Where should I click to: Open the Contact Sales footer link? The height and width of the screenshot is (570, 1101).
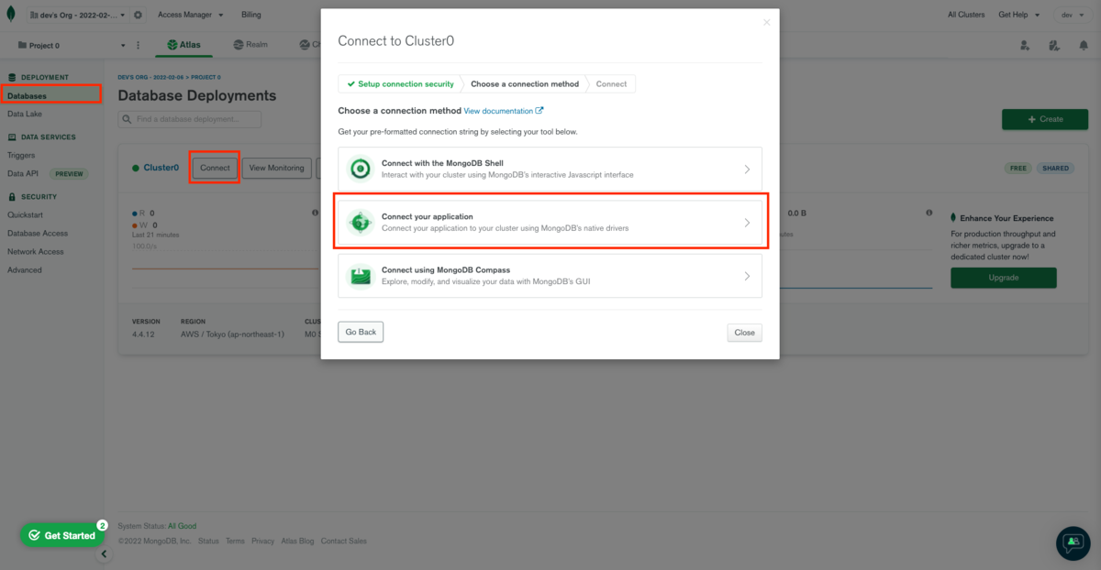click(x=343, y=541)
